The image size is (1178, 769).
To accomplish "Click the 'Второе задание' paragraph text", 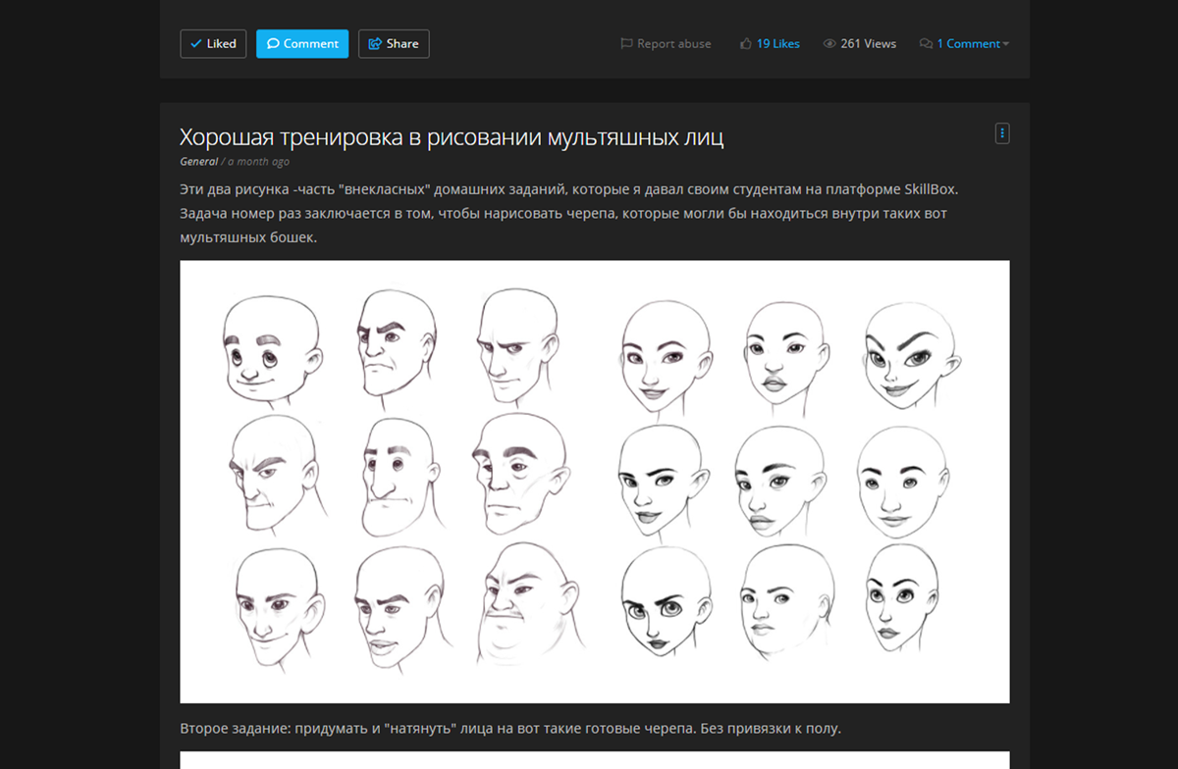I will tap(510, 729).
